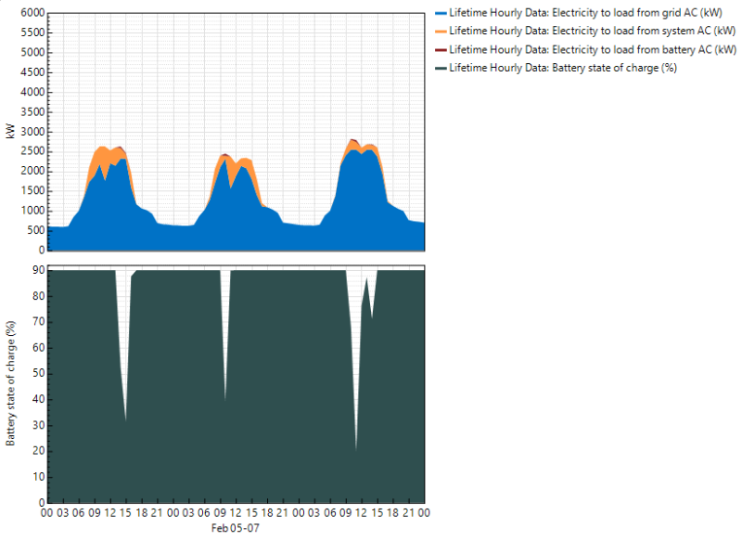Viewport: 742px width, 541px height.
Task: Click the blue grid AC legend swatch
Action: point(441,14)
